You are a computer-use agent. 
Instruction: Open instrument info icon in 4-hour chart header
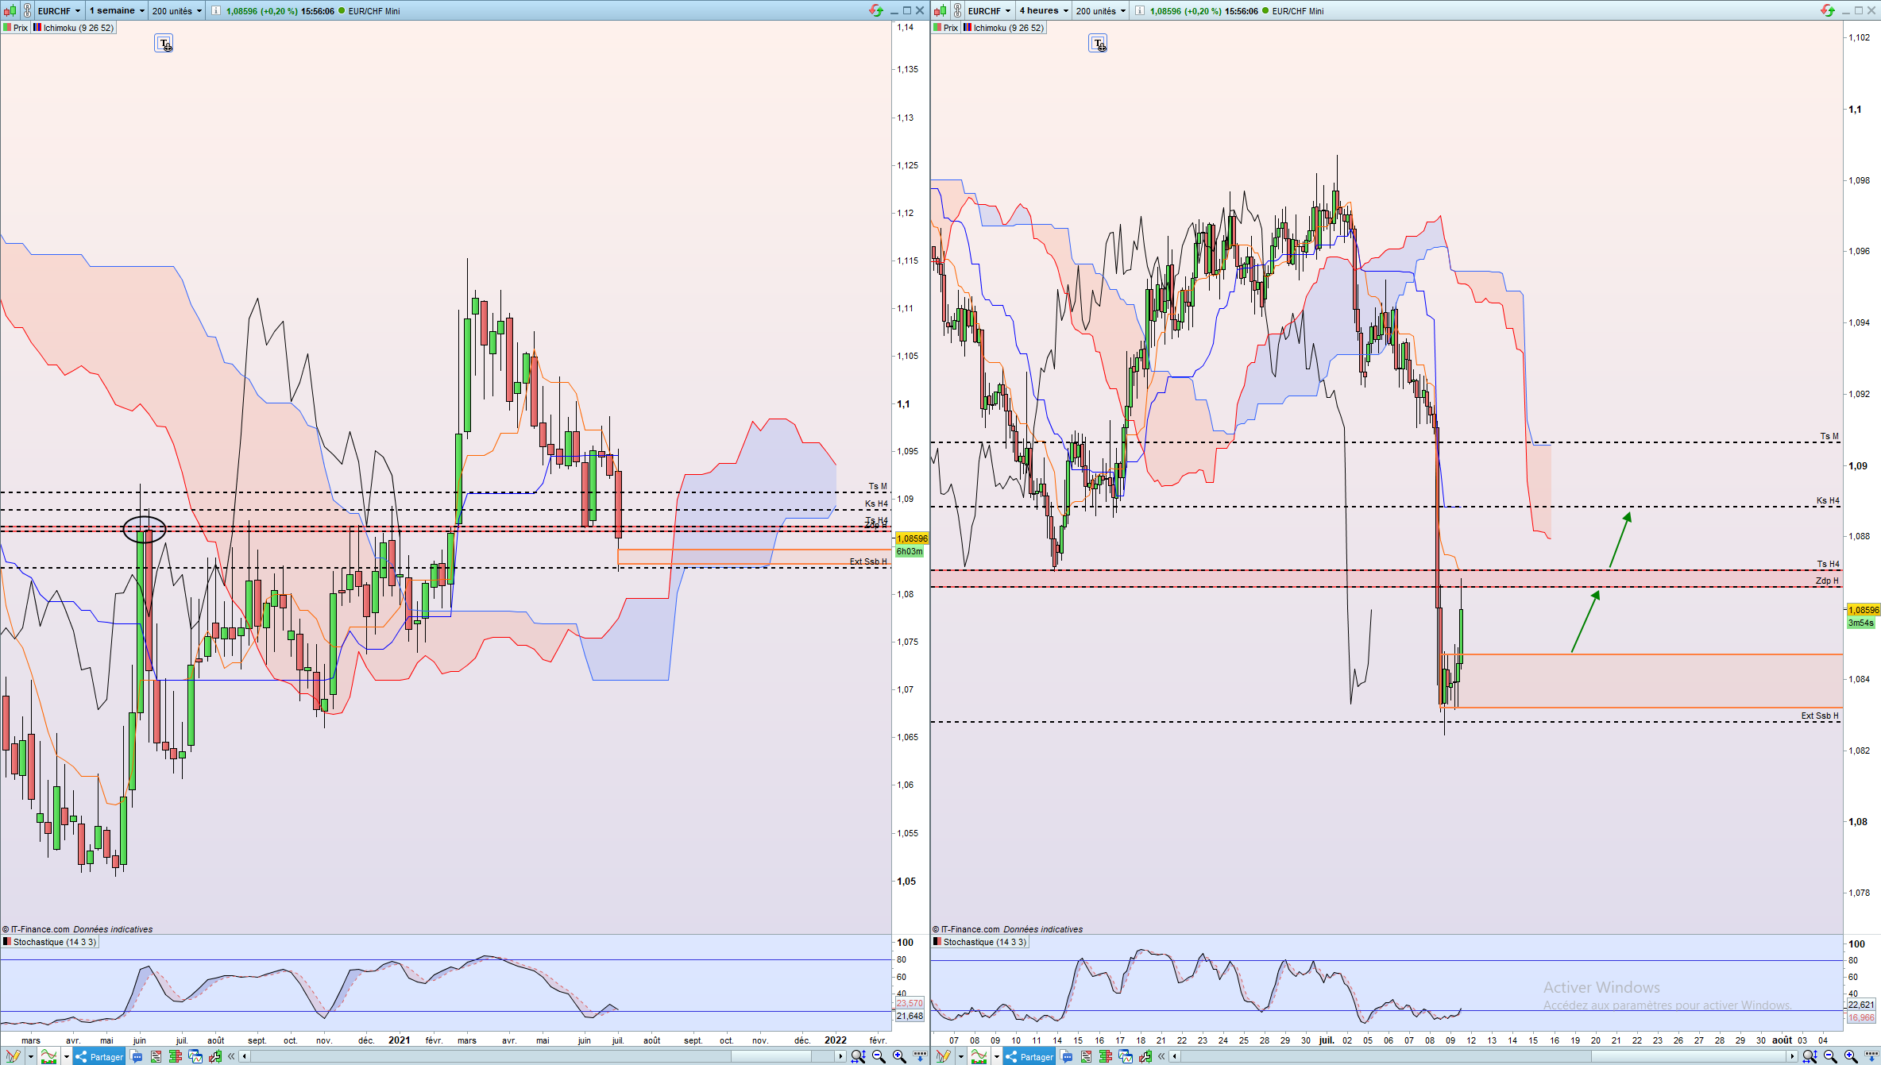click(x=1139, y=10)
